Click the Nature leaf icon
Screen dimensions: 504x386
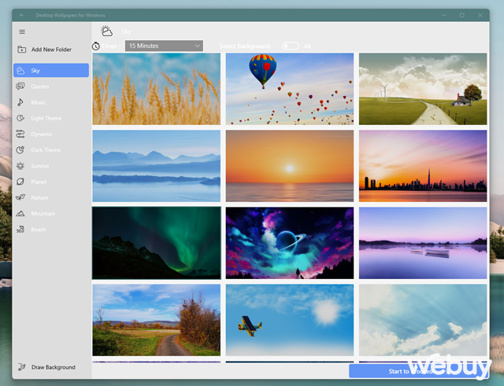pyautogui.click(x=20, y=197)
